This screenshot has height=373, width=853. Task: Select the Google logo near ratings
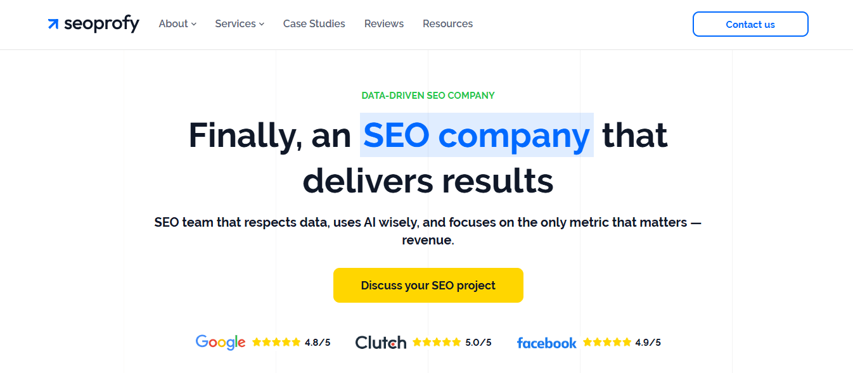[220, 342]
